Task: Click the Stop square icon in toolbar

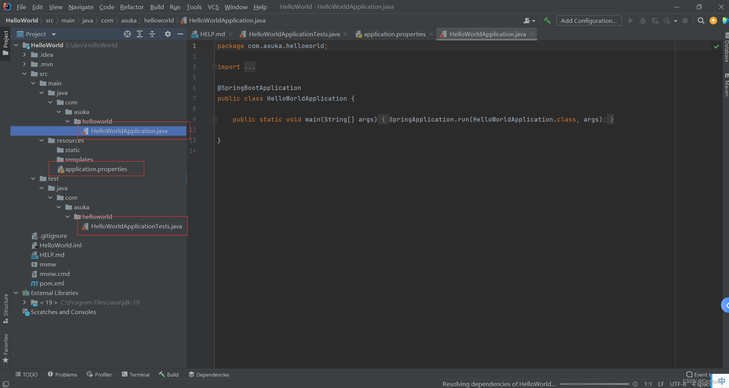Action: tap(685, 21)
